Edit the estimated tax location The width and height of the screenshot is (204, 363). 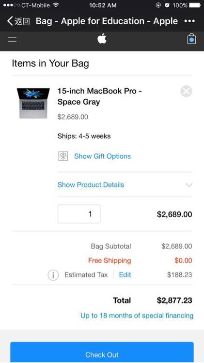(125, 275)
